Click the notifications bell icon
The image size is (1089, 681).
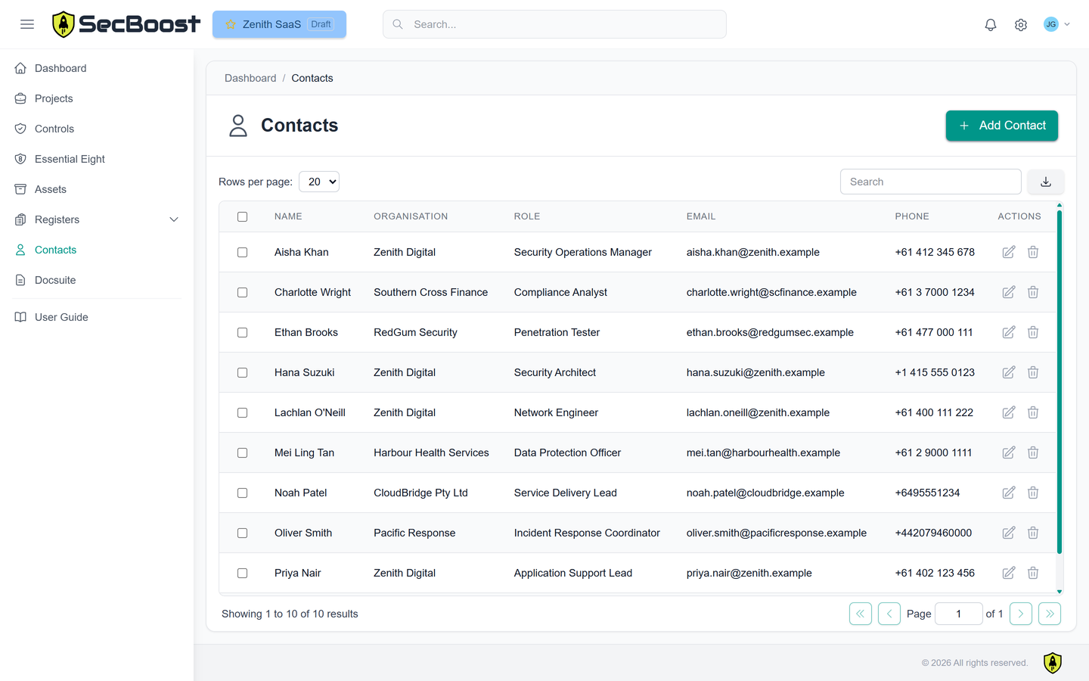(990, 25)
